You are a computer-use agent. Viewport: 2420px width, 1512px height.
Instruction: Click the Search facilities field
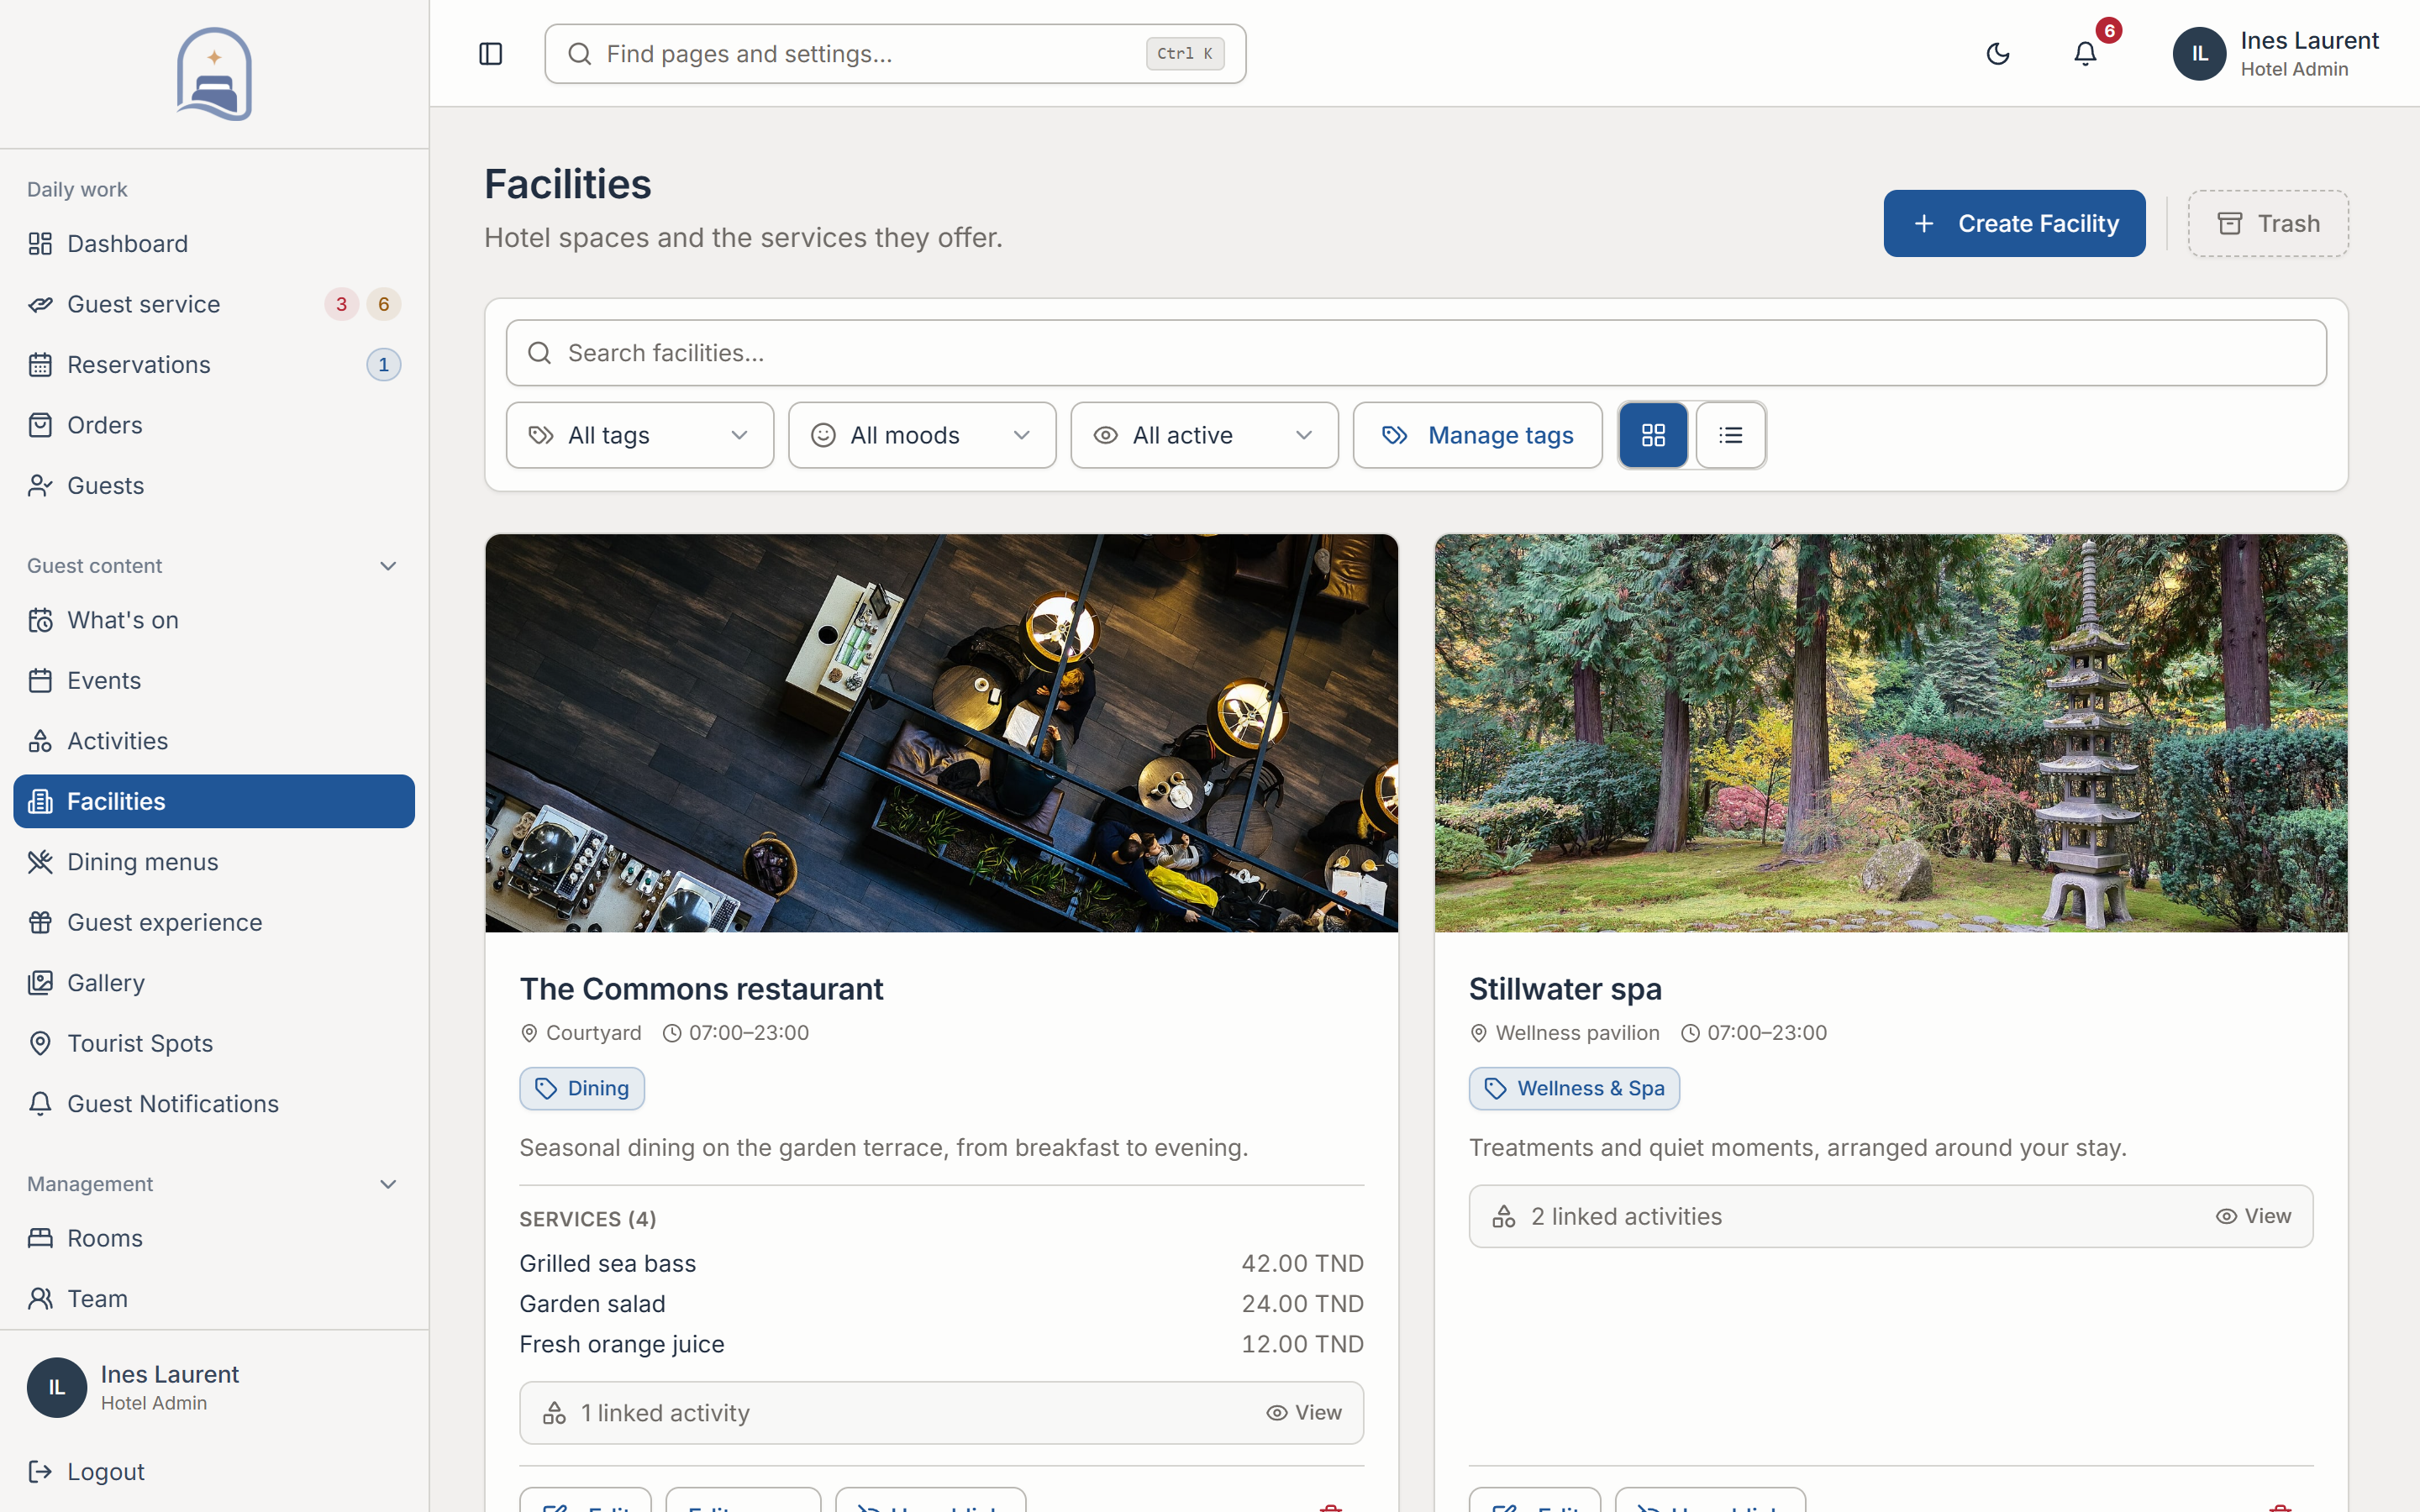(1416, 353)
